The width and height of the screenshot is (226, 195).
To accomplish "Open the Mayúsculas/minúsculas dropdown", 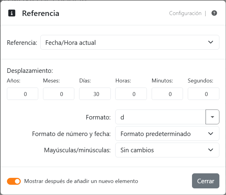I will (167, 150).
